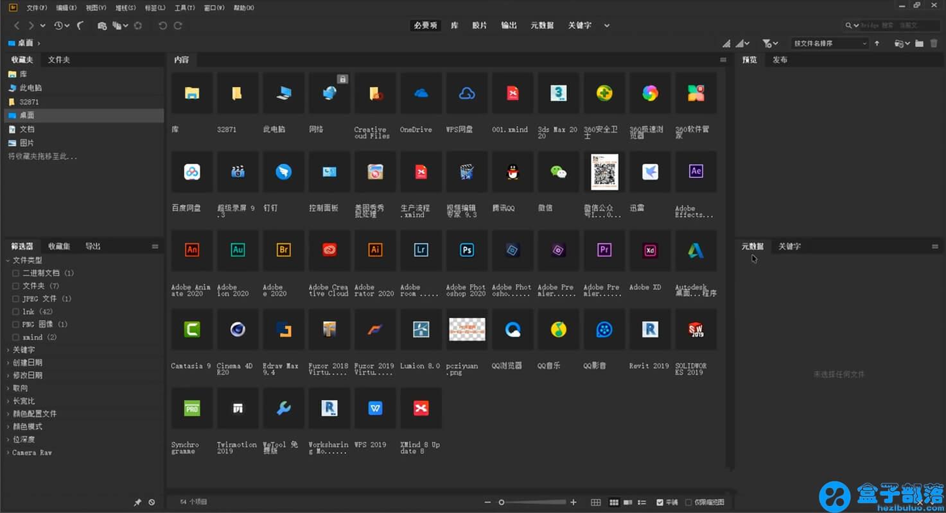Click the thumbnail quality triangle icon
The image size is (946, 513).
pos(726,44)
